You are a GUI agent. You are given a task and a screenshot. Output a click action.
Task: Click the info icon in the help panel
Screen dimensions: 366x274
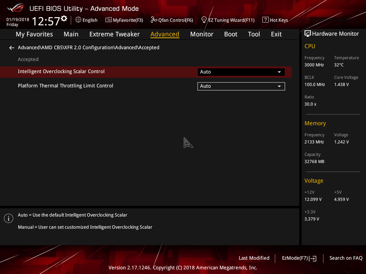click(x=9, y=218)
